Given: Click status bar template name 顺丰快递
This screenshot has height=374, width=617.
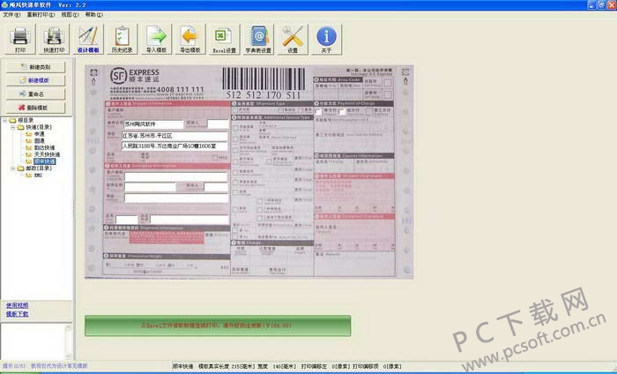Looking at the screenshot, I should [183, 367].
